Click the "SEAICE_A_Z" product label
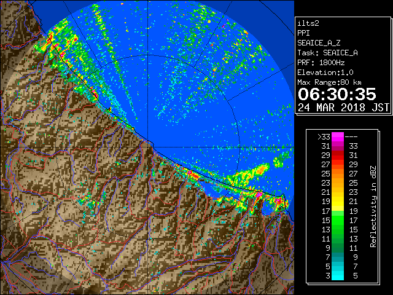The height and width of the screenshot is (295, 393). (319, 43)
